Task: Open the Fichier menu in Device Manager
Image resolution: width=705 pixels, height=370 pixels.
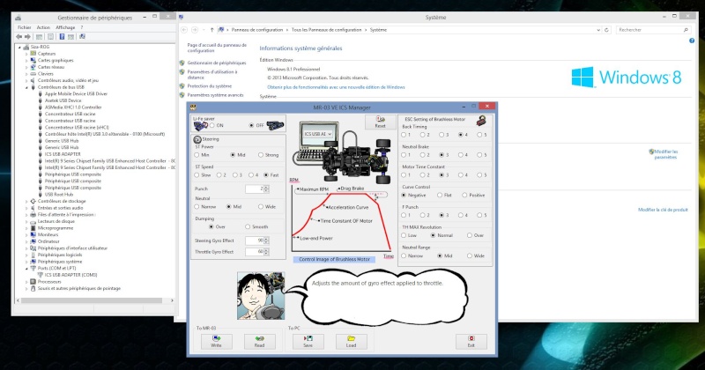Action: pos(25,27)
